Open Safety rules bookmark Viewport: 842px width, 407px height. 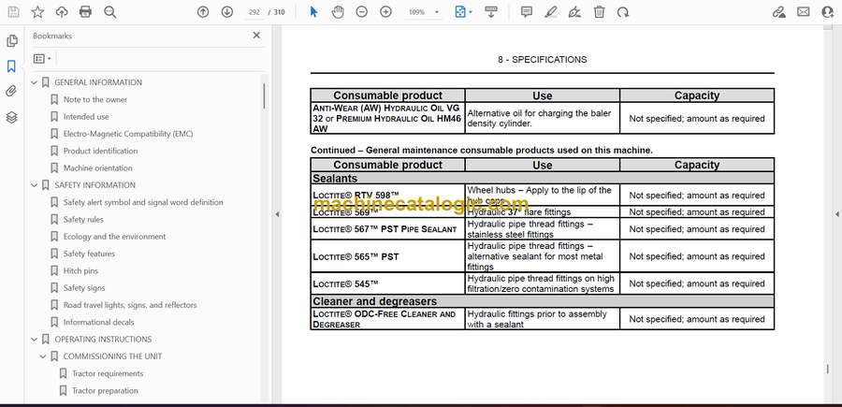(83, 220)
